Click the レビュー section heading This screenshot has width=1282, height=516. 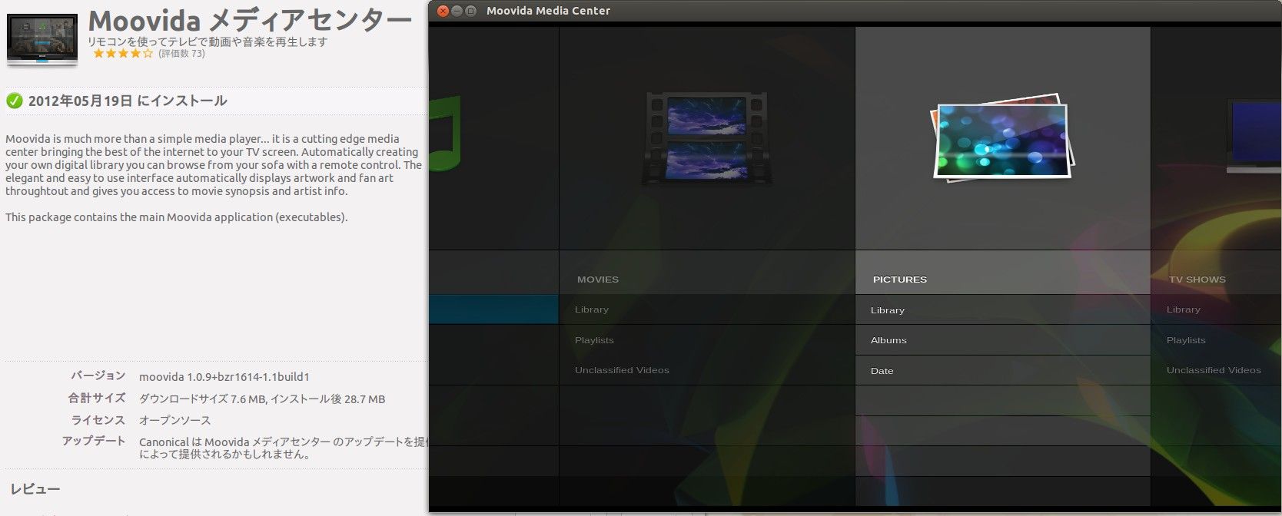35,489
